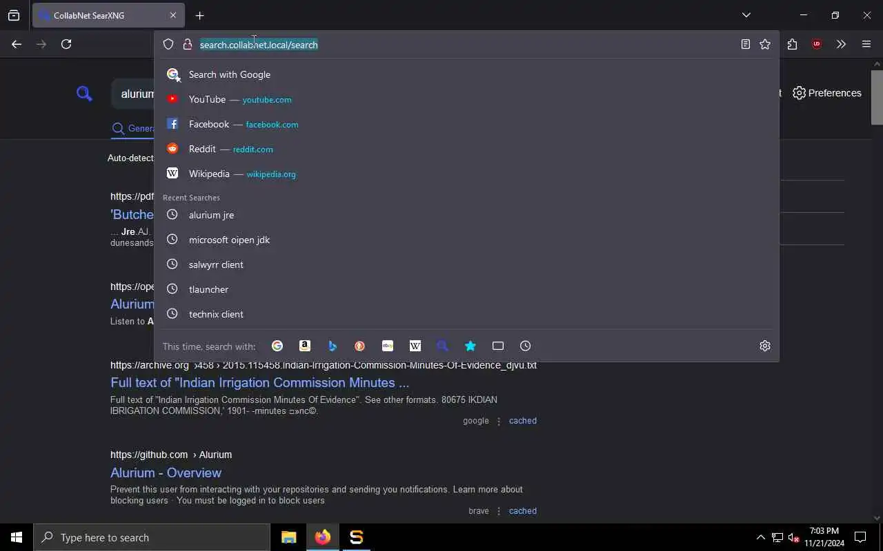Choose Facebook suggestion in dropdown
Viewport: 883px width, 551px height.
[466, 124]
